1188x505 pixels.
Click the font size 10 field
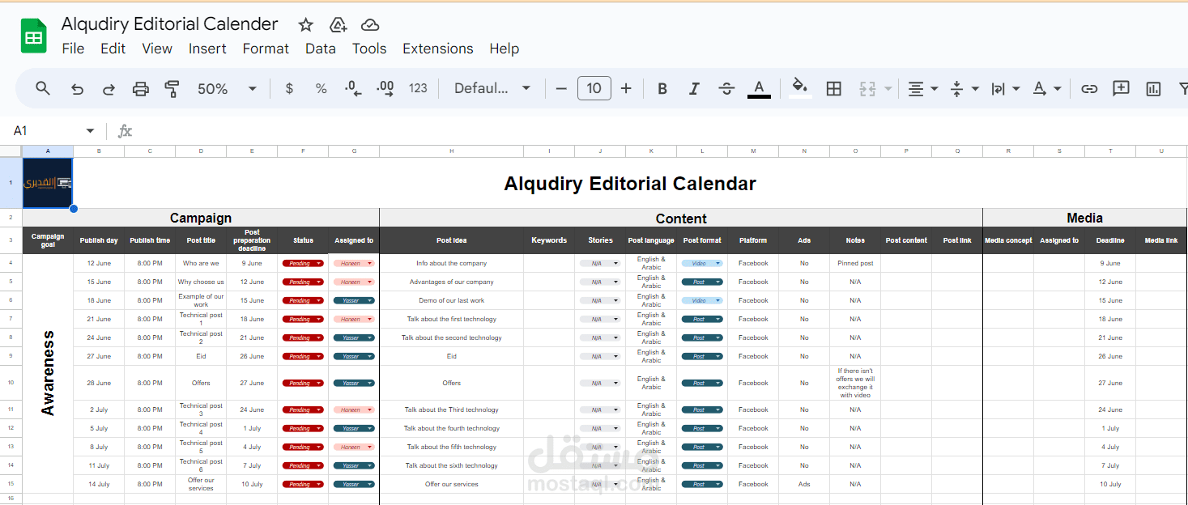click(594, 88)
